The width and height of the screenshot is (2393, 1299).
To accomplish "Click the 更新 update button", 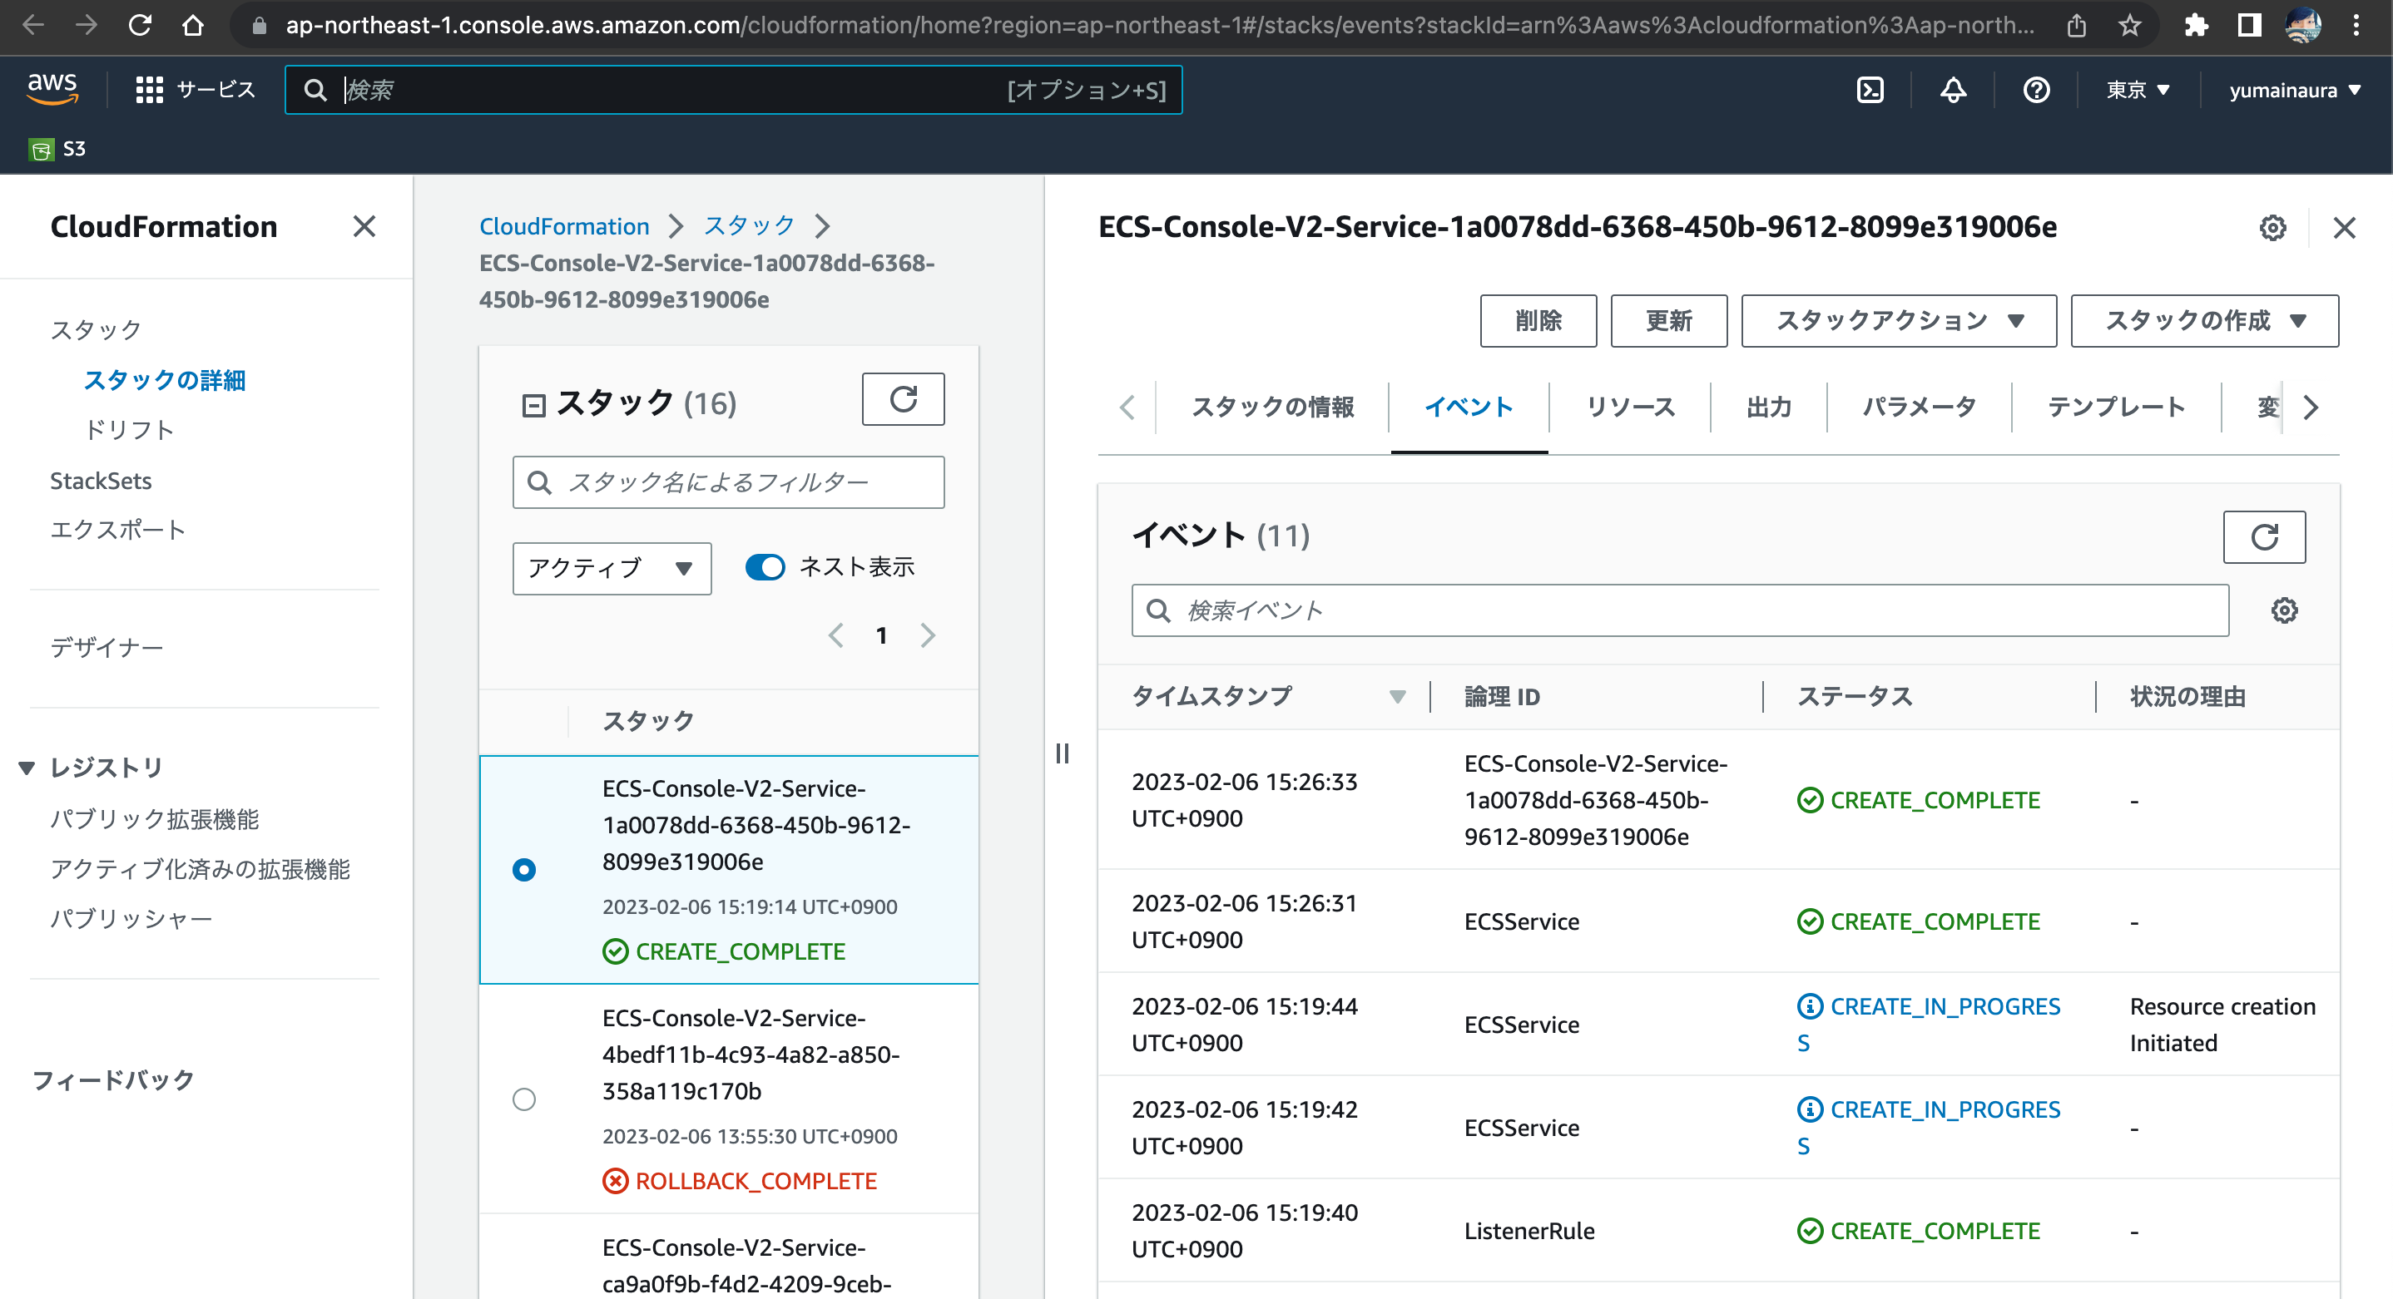I will coord(1668,321).
